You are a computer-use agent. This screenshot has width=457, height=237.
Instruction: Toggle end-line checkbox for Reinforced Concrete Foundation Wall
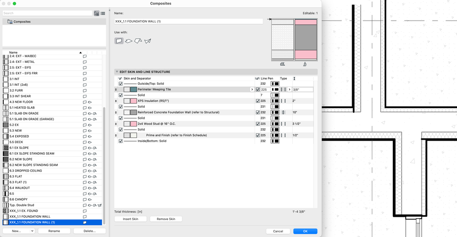point(258,112)
